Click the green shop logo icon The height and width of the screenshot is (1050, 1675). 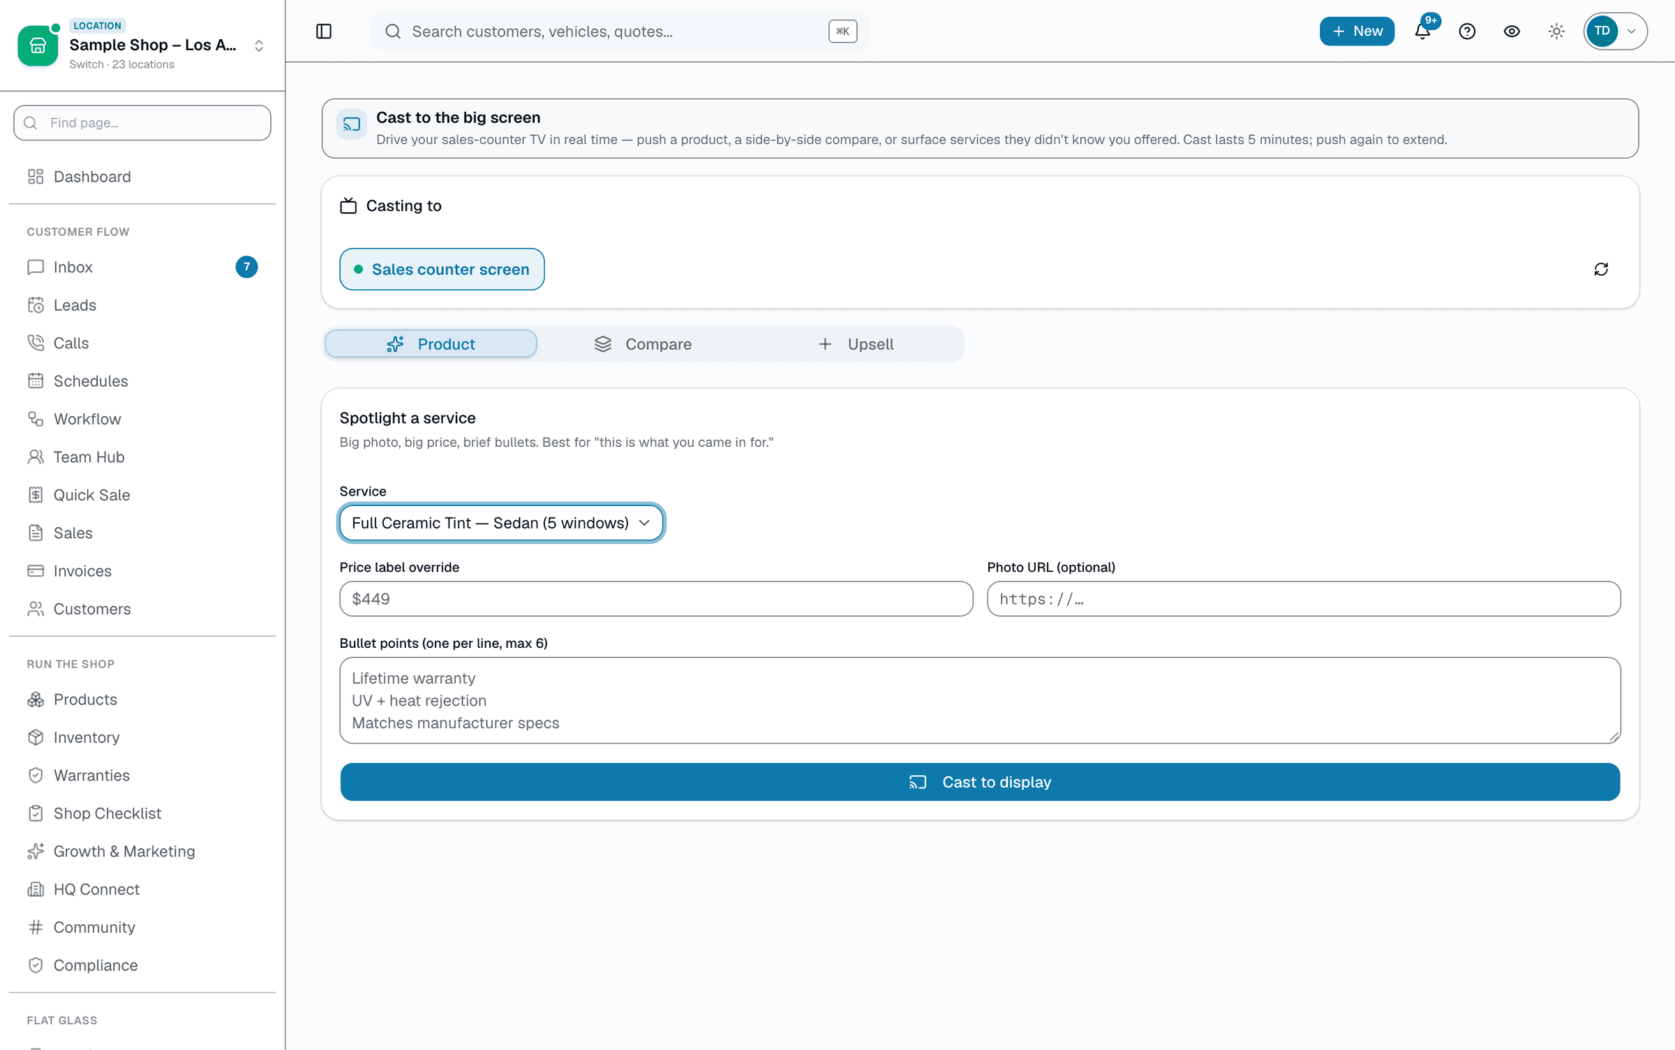point(38,45)
